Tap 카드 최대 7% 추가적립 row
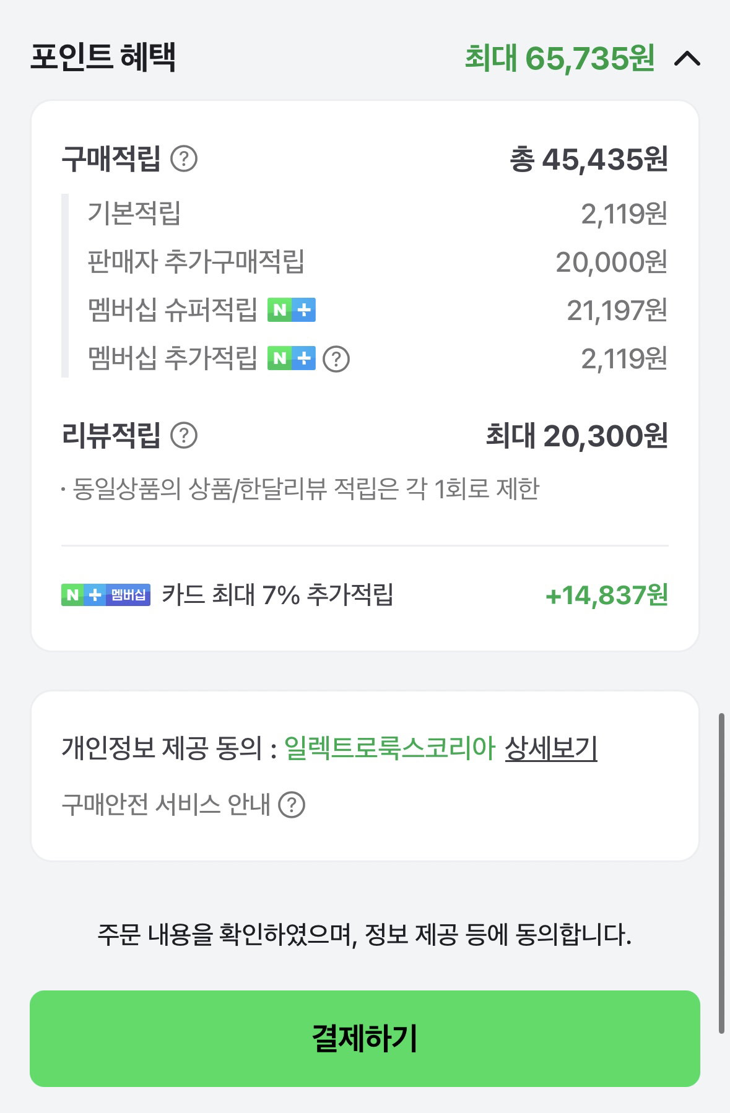Image resolution: width=730 pixels, height=1113 pixels. pyautogui.click(x=365, y=595)
